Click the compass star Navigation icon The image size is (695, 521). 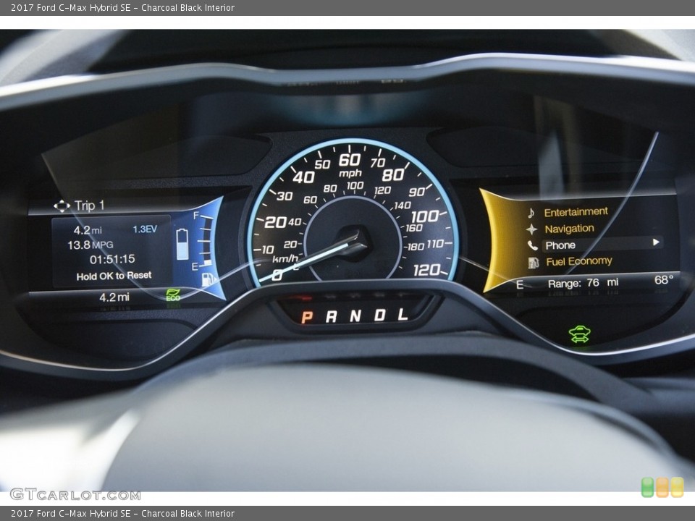click(531, 229)
